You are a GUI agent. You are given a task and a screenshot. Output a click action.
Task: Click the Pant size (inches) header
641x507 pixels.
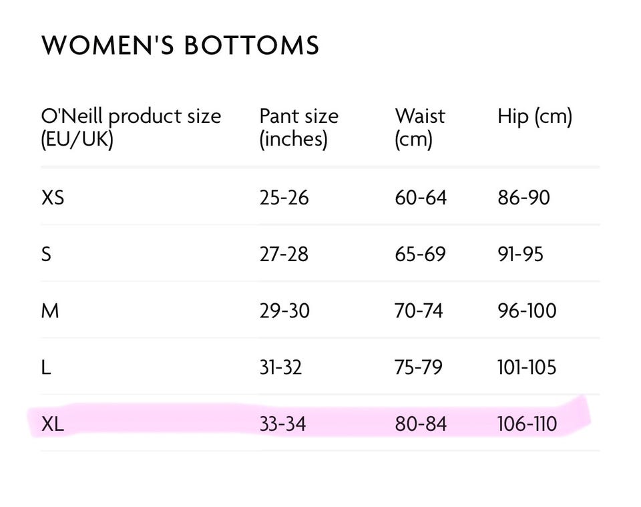(298, 128)
